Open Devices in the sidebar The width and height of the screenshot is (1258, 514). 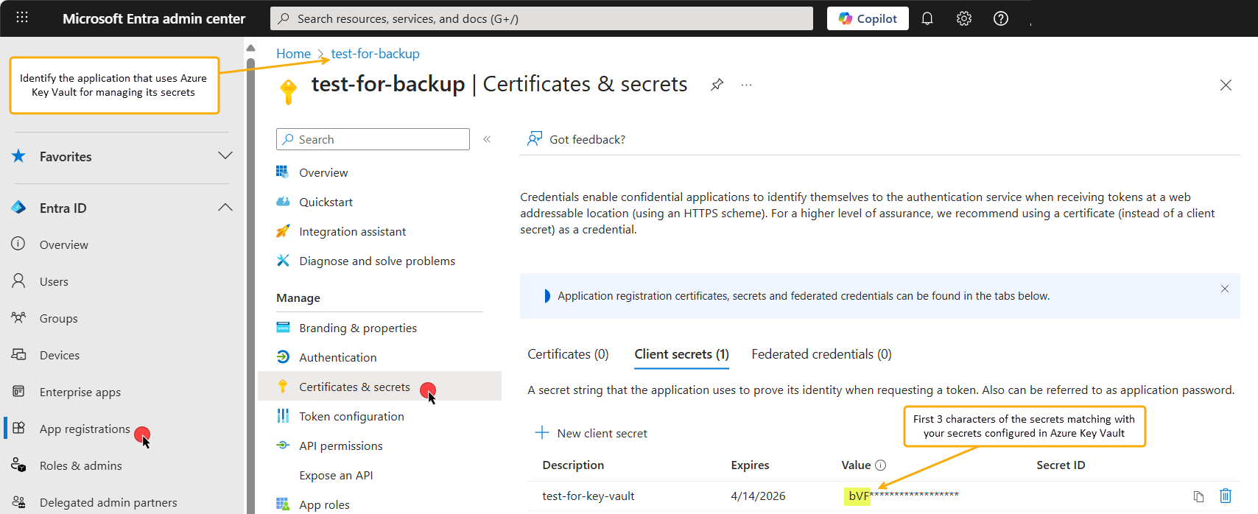[60, 355]
